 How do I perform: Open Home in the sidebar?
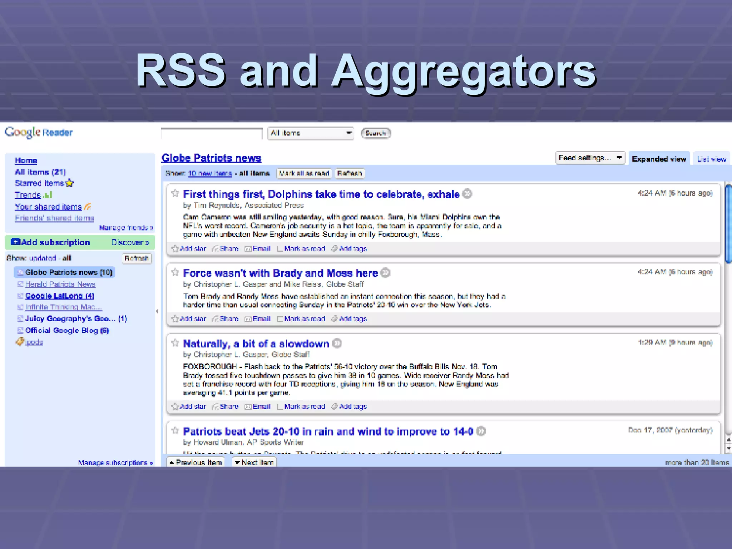(26, 160)
